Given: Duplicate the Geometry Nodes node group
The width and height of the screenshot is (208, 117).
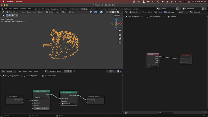Looking at the screenshot, I should tap(68, 71).
